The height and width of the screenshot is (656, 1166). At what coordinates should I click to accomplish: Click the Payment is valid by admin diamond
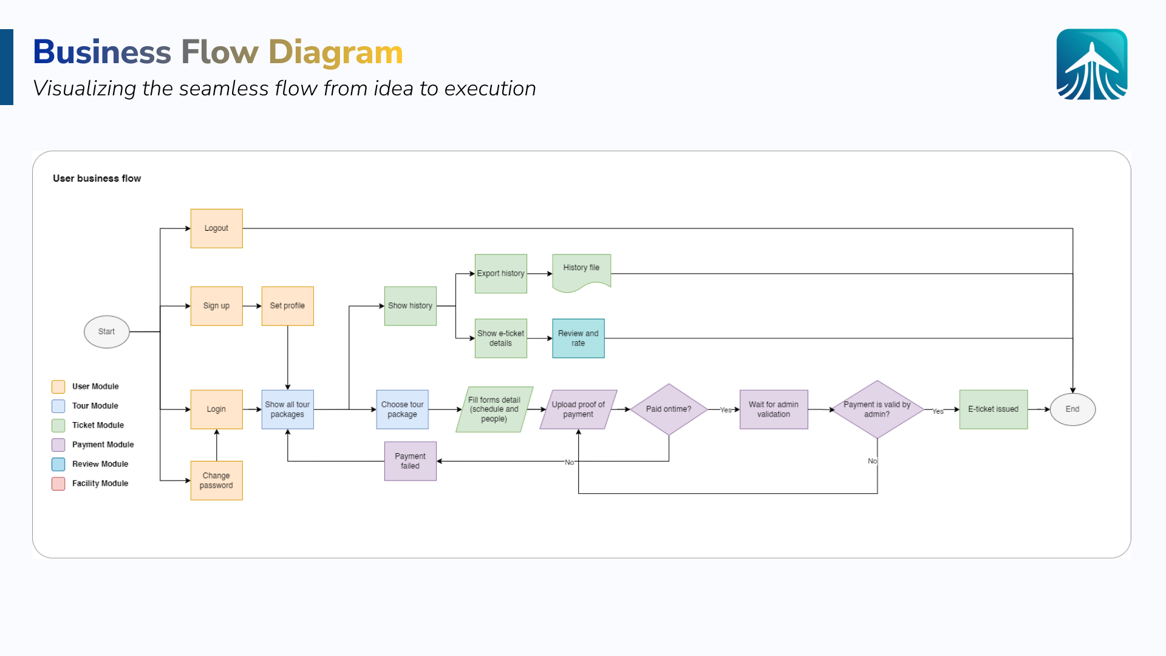click(877, 409)
